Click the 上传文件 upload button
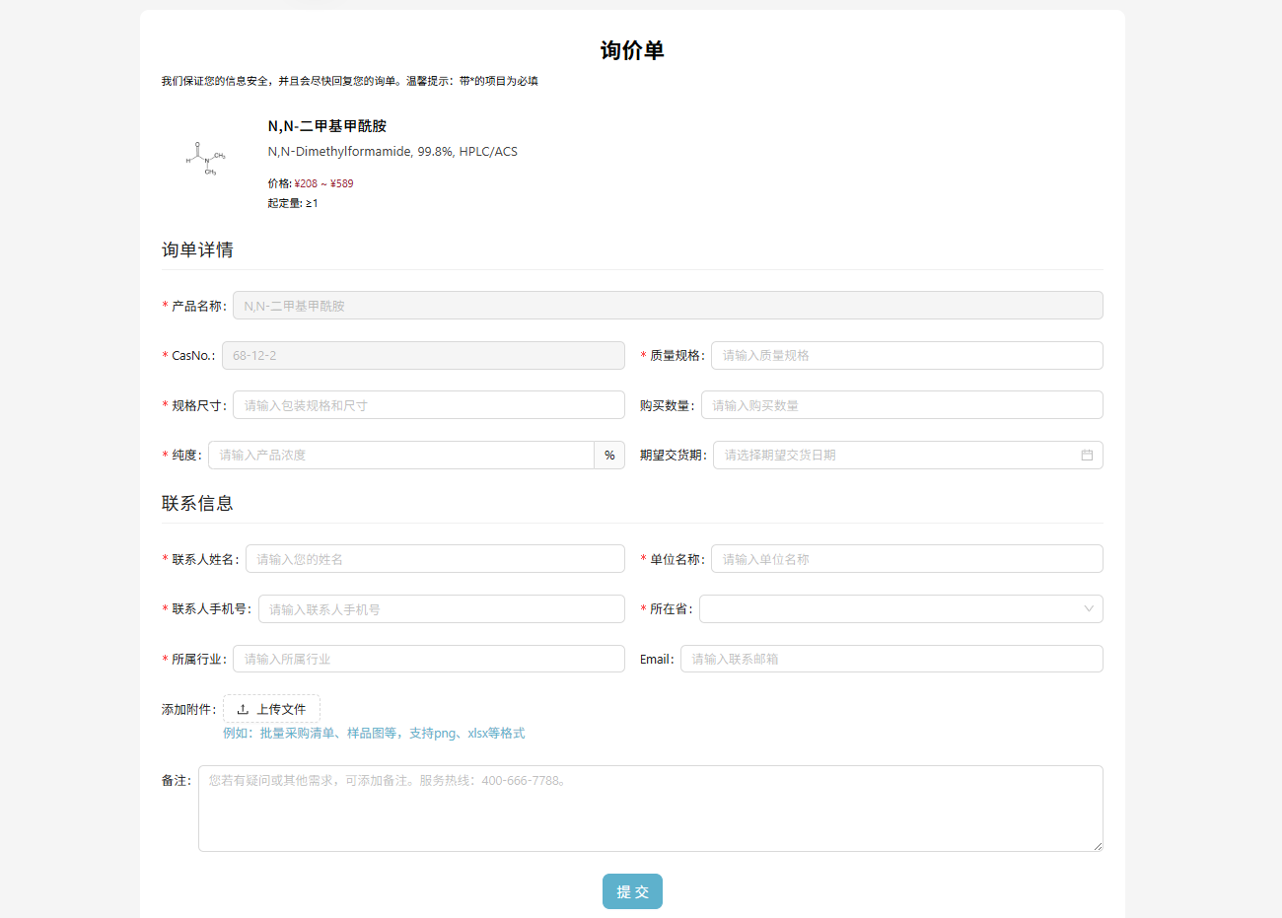Screen dimensions: 1282x918 (x=271, y=710)
